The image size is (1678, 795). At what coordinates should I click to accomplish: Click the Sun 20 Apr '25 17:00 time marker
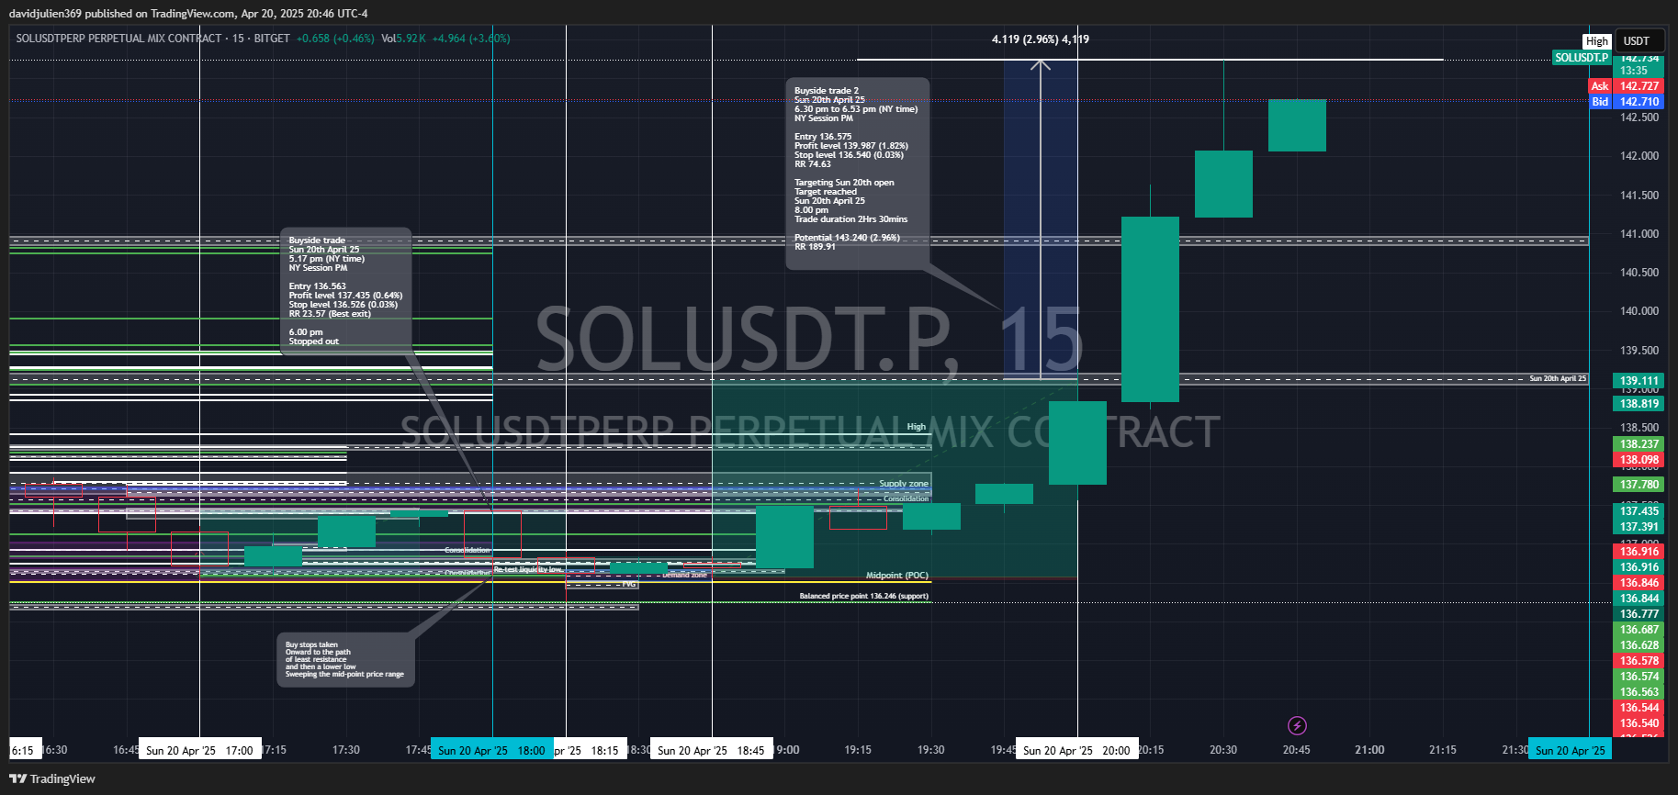199,750
